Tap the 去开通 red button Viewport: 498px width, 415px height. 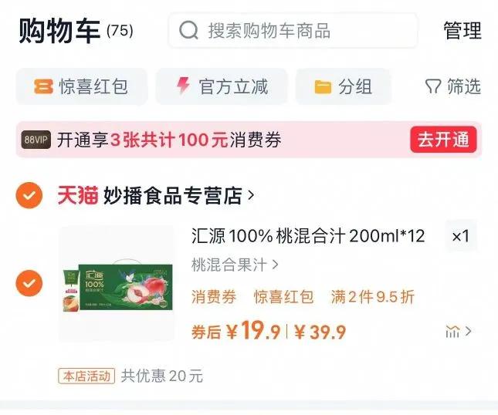point(443,140)
